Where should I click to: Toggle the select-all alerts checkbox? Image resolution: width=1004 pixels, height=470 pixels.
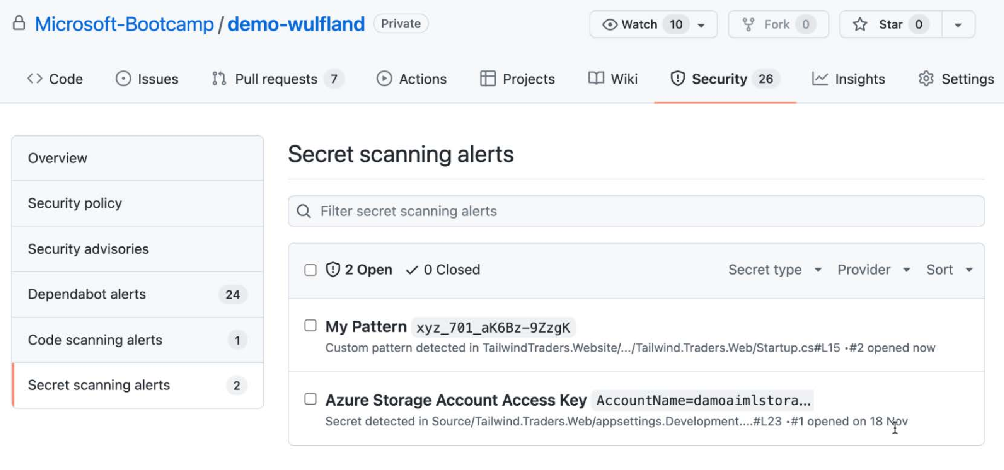[x=311, y=270]
